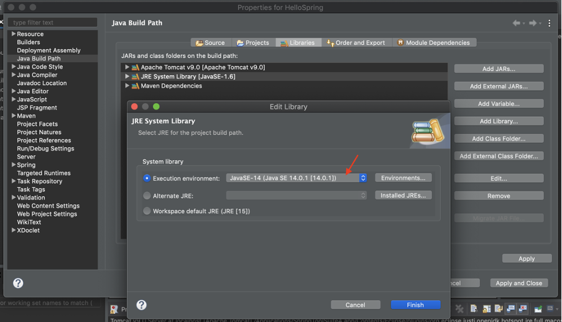
Task: Click the help icon in Properties window
Action: coord(18,283)
